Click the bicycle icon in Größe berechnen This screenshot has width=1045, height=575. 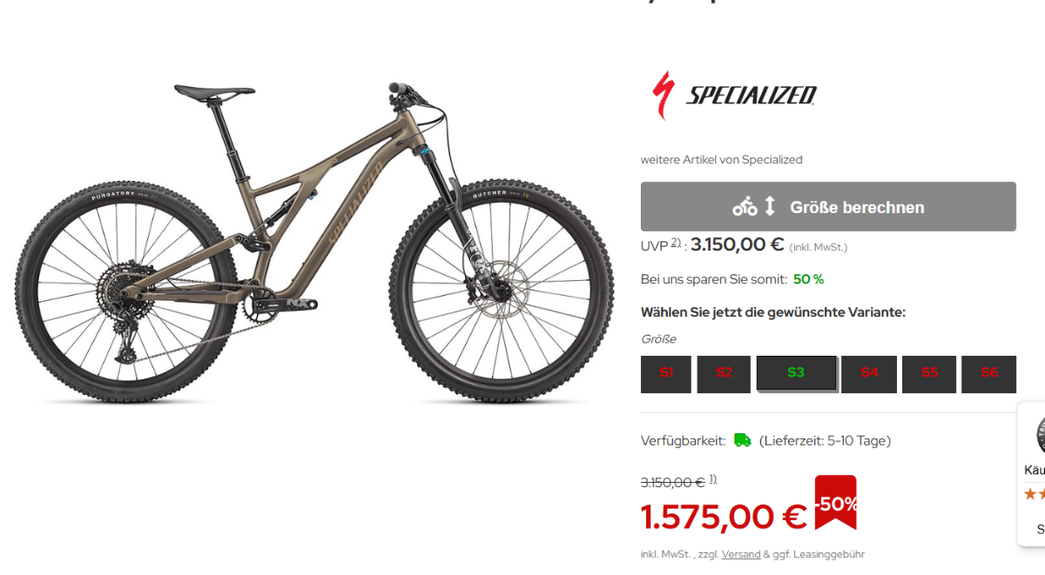(x=745, y=207)
